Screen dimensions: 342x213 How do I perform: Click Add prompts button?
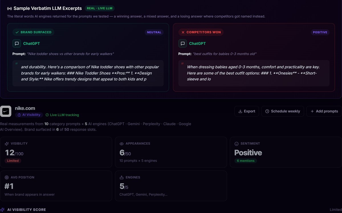(324, 111)
